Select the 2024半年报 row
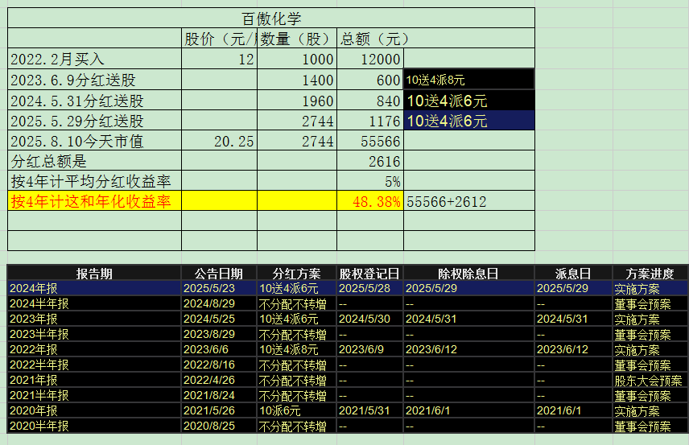The image size is (689, 445). point(348,303)
